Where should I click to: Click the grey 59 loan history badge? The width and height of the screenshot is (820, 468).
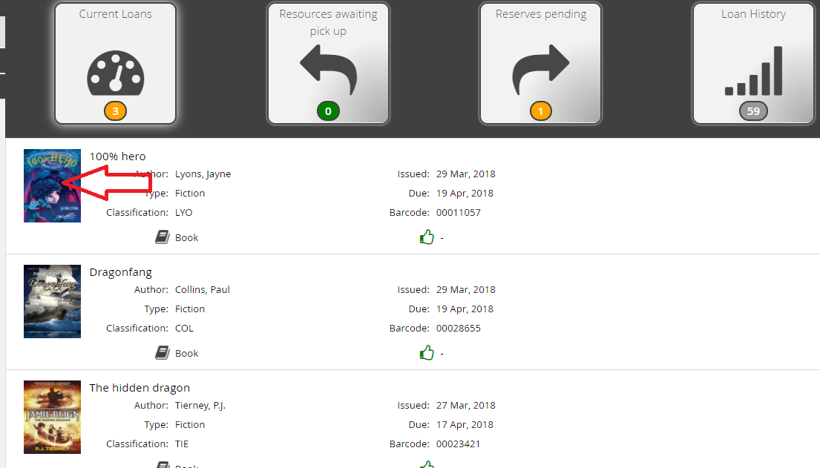coord(753,112)
